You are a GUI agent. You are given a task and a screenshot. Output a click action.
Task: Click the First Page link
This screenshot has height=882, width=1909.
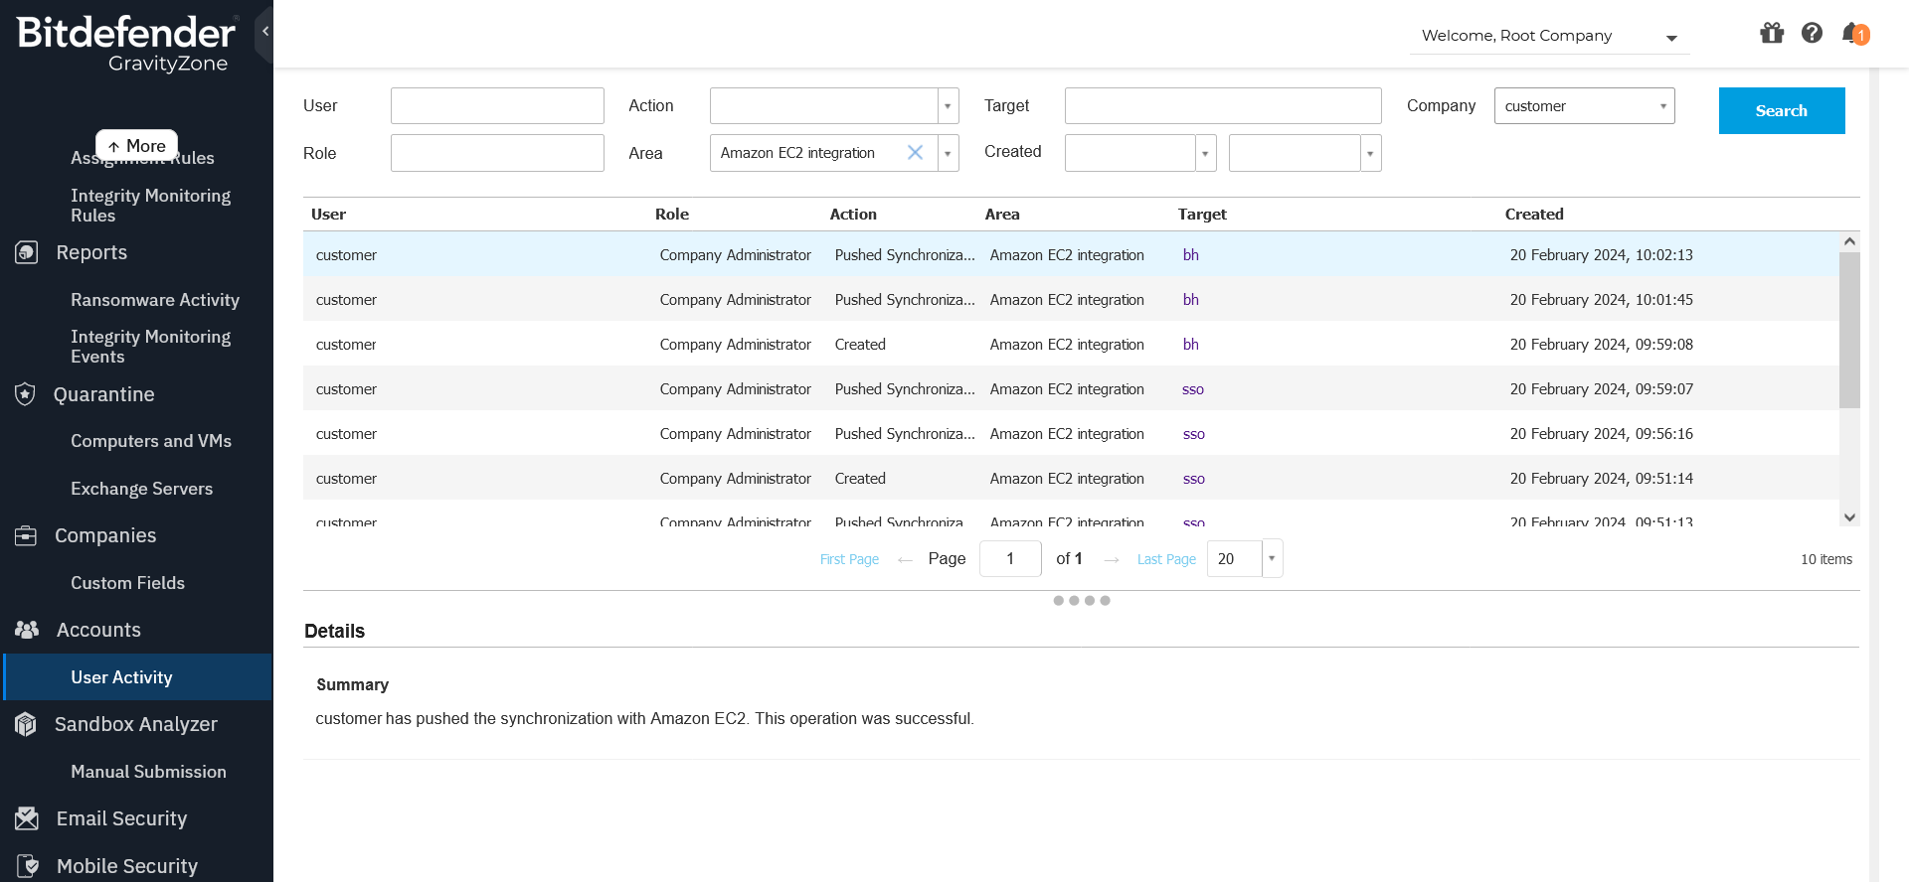pyautogui.click(x=849, y=560)
